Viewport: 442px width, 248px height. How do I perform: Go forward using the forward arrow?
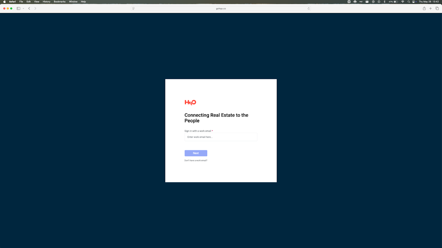tap(35, 9)
